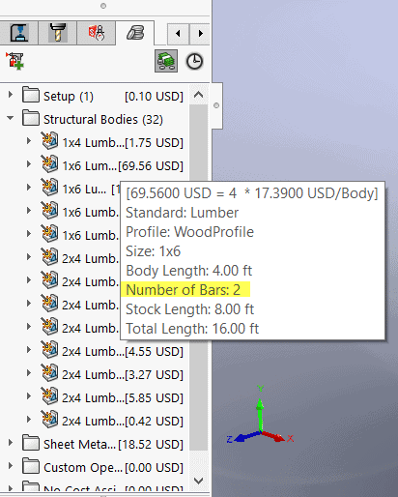This screenshot has width=398, height=497.
Task: Open the machining template tab
Action: tap(19, 33)
